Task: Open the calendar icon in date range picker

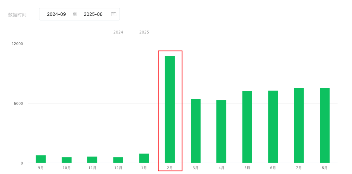Action: click(114, 14)
